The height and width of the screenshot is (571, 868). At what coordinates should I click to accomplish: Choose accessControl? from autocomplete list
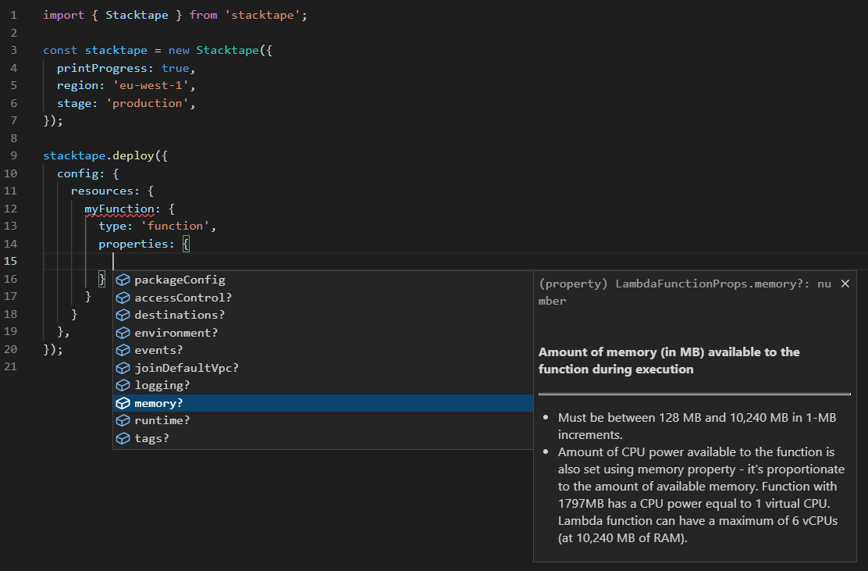click(x=183, y=298)
